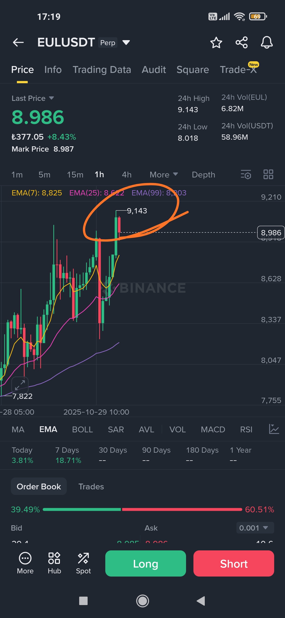
Task: Toggle the EMA indicator
Action: tap(48, 429)
